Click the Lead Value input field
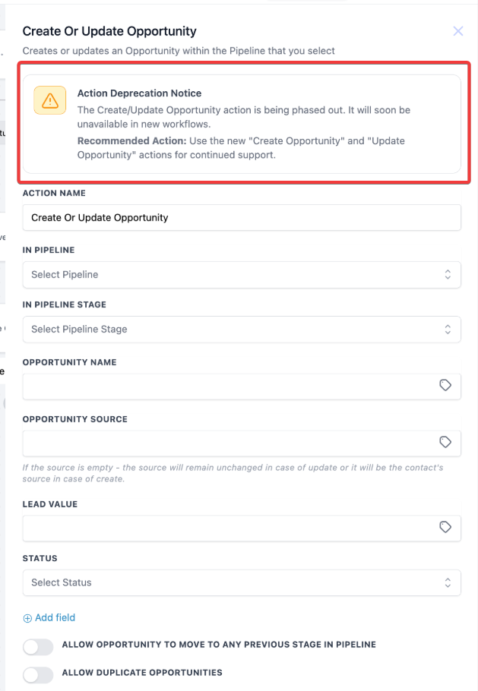This screenshot has height=691, width=478. [x=228, y=528]
